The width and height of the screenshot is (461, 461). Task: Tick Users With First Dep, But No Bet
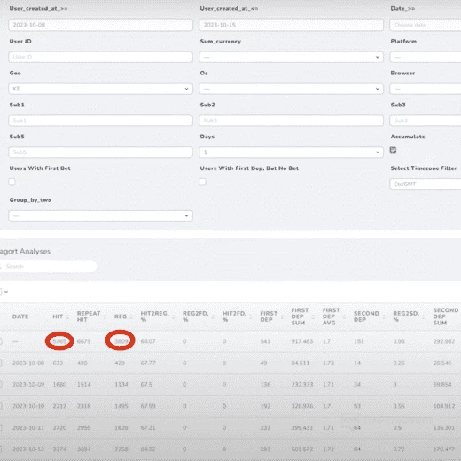202,182
